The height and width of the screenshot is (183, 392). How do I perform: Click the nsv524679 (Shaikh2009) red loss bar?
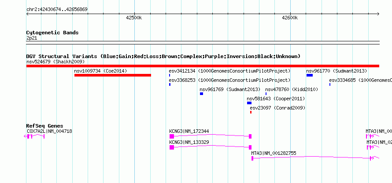(x=203, y=66)
